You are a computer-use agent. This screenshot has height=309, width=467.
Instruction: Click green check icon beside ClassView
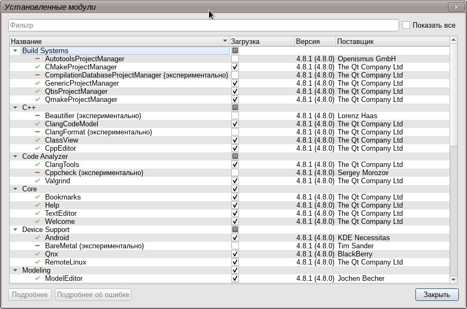coord(37,140)
